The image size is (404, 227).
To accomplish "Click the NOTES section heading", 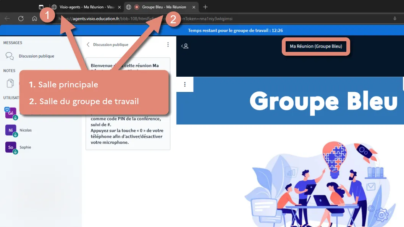I will (x=9, y=71).
